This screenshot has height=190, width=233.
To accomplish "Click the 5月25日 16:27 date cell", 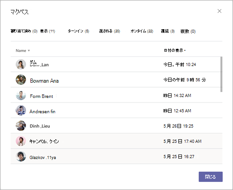I will pyautogui.click(x=179, y=157).
